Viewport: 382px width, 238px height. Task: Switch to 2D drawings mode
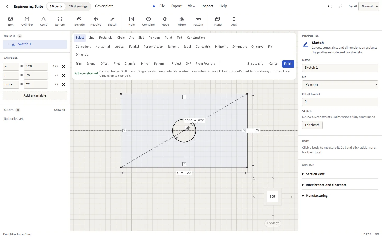78,6
